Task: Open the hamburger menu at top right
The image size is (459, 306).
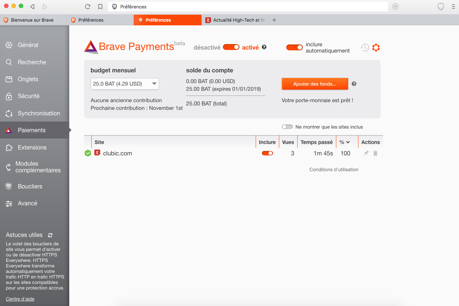Action: coord(453,7)
